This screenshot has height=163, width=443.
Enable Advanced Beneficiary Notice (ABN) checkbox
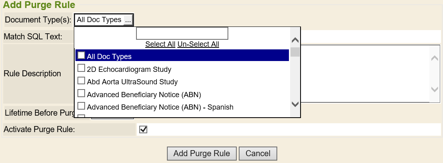81,94
